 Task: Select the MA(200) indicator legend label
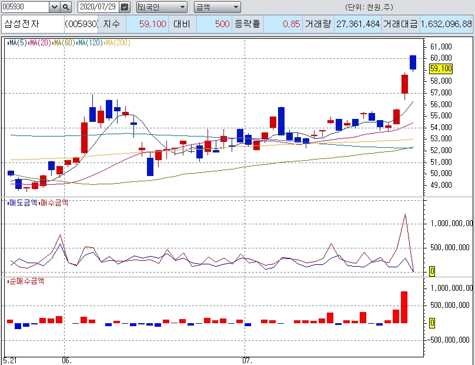118,43
